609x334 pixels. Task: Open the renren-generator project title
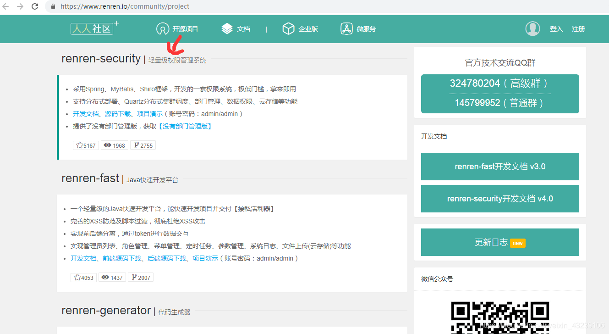click(106, 310)
